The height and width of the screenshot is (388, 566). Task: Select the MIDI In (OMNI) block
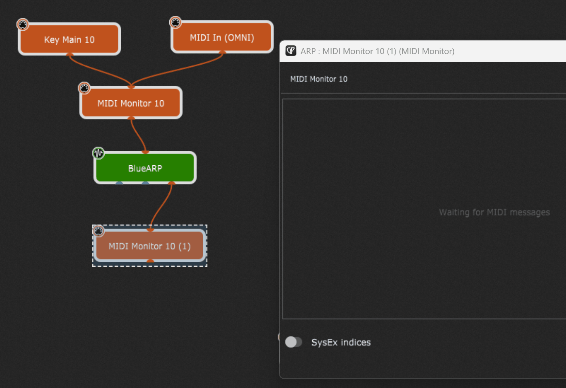[222, 38]
